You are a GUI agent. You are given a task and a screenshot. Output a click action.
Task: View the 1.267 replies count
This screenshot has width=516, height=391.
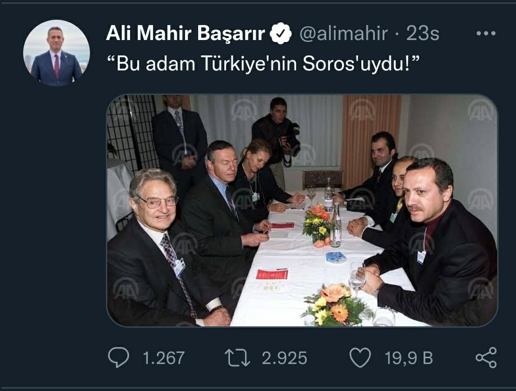coord(164,358)
